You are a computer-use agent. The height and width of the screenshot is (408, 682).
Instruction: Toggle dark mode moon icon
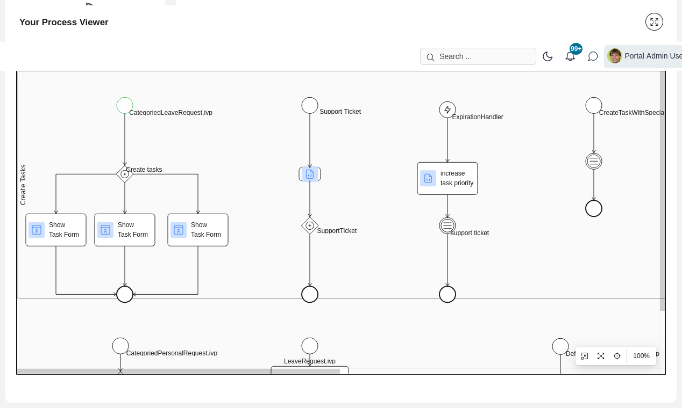tap(548, 56)
